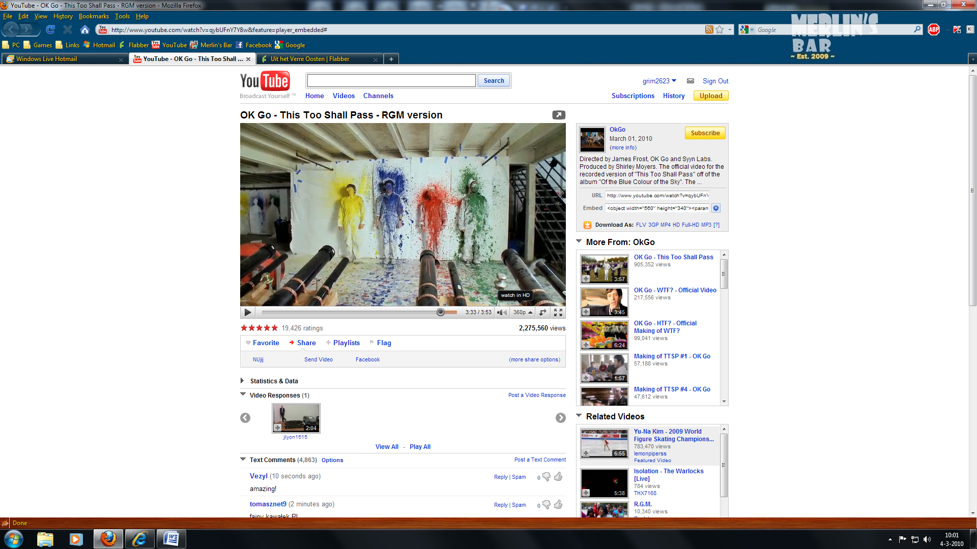Click the Subscribe button for OkGo
The image size is (977, 549).
(x=705, y=133)
